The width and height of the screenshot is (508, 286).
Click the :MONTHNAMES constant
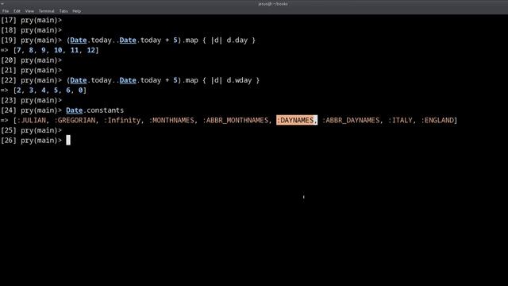[171, 120]
